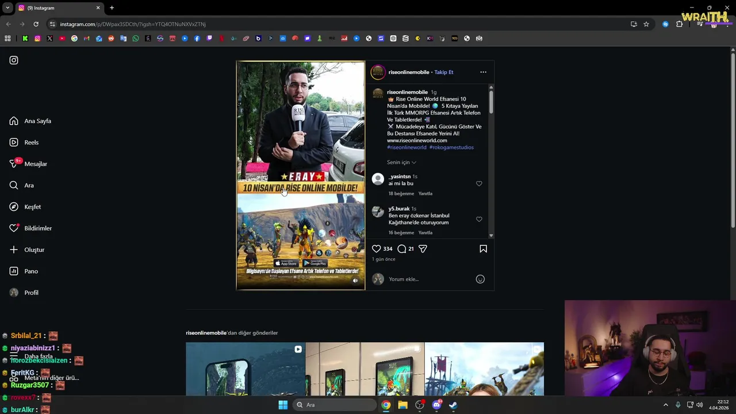Open the WhatsApp bookmark
The width and height of the screenshot is (736, 414).
(x=136, y=39)
